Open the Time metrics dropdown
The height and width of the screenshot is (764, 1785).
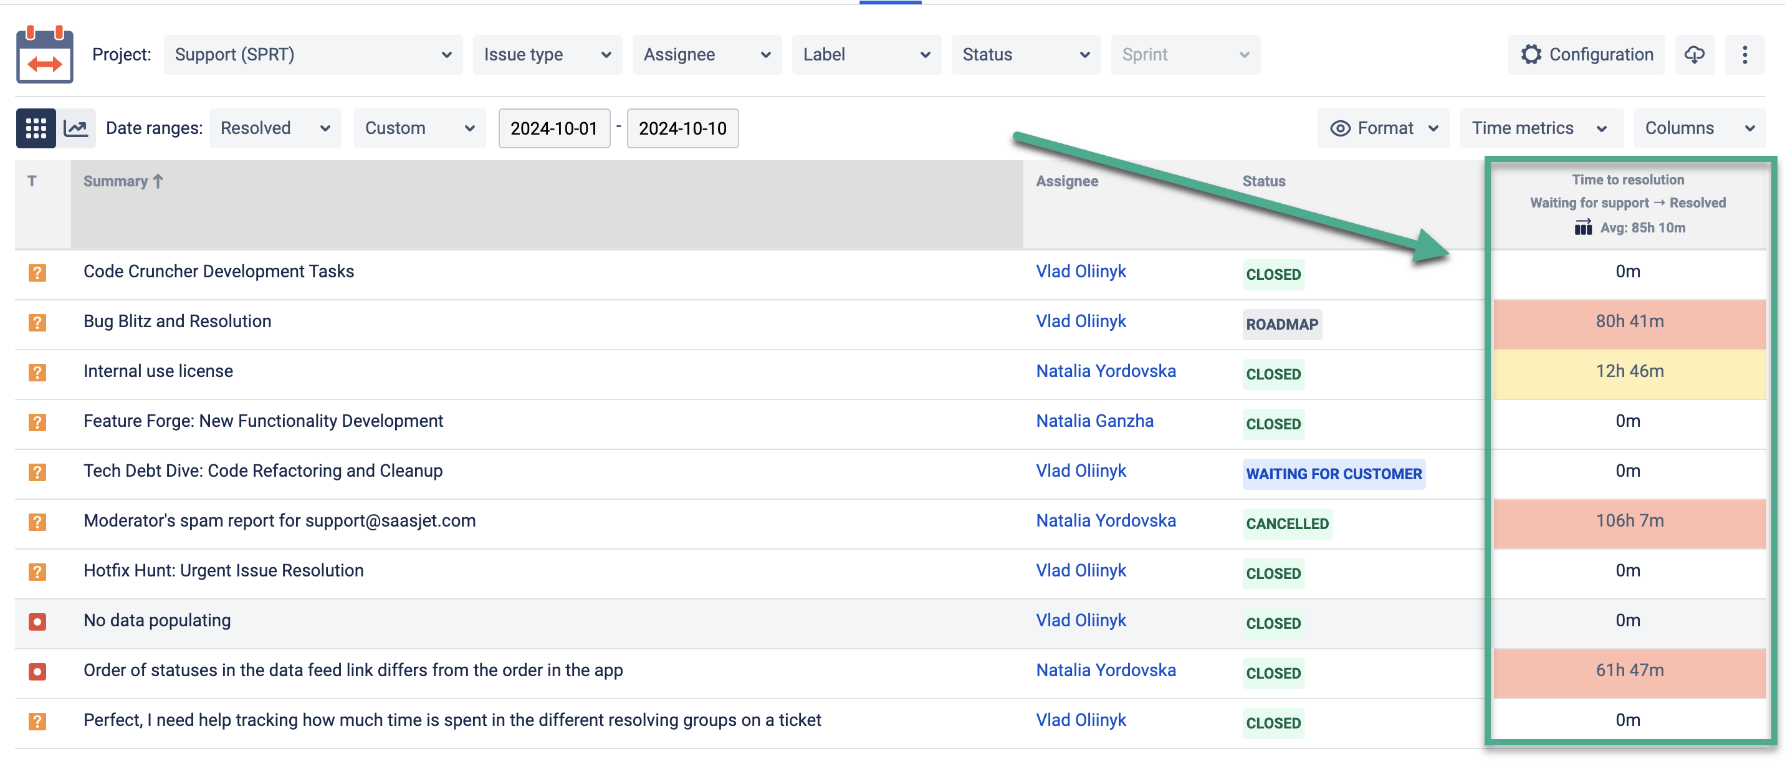pos(1539,128)
